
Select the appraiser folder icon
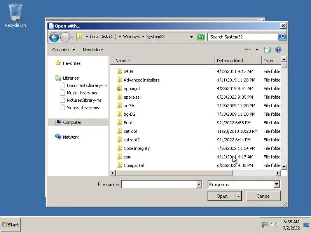tap(119, 97)
